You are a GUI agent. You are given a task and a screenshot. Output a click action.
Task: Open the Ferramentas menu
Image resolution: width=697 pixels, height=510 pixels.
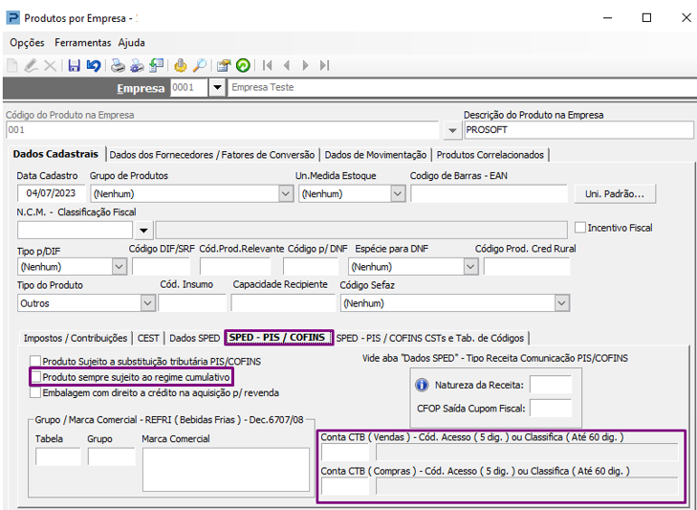click(82, 43)
